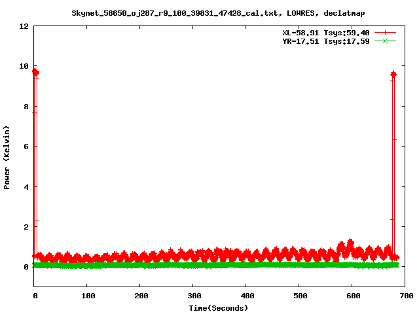Click the x-axis tick label 100

[88, 296]
